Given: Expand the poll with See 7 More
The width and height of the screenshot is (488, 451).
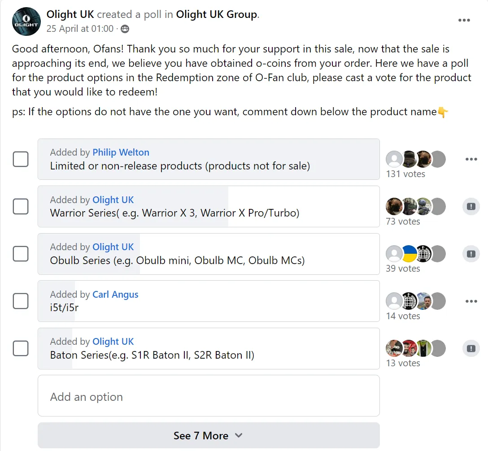Looking at the screenshot, I should click(209, 436).
